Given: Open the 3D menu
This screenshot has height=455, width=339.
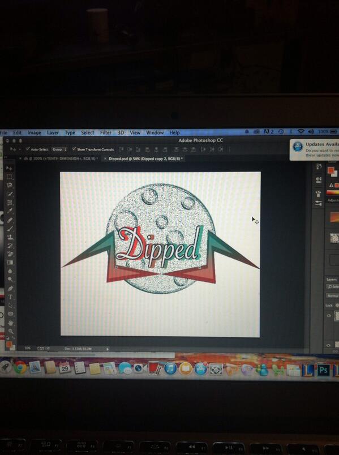Looking at the screenshot, I should coord(121,132).
